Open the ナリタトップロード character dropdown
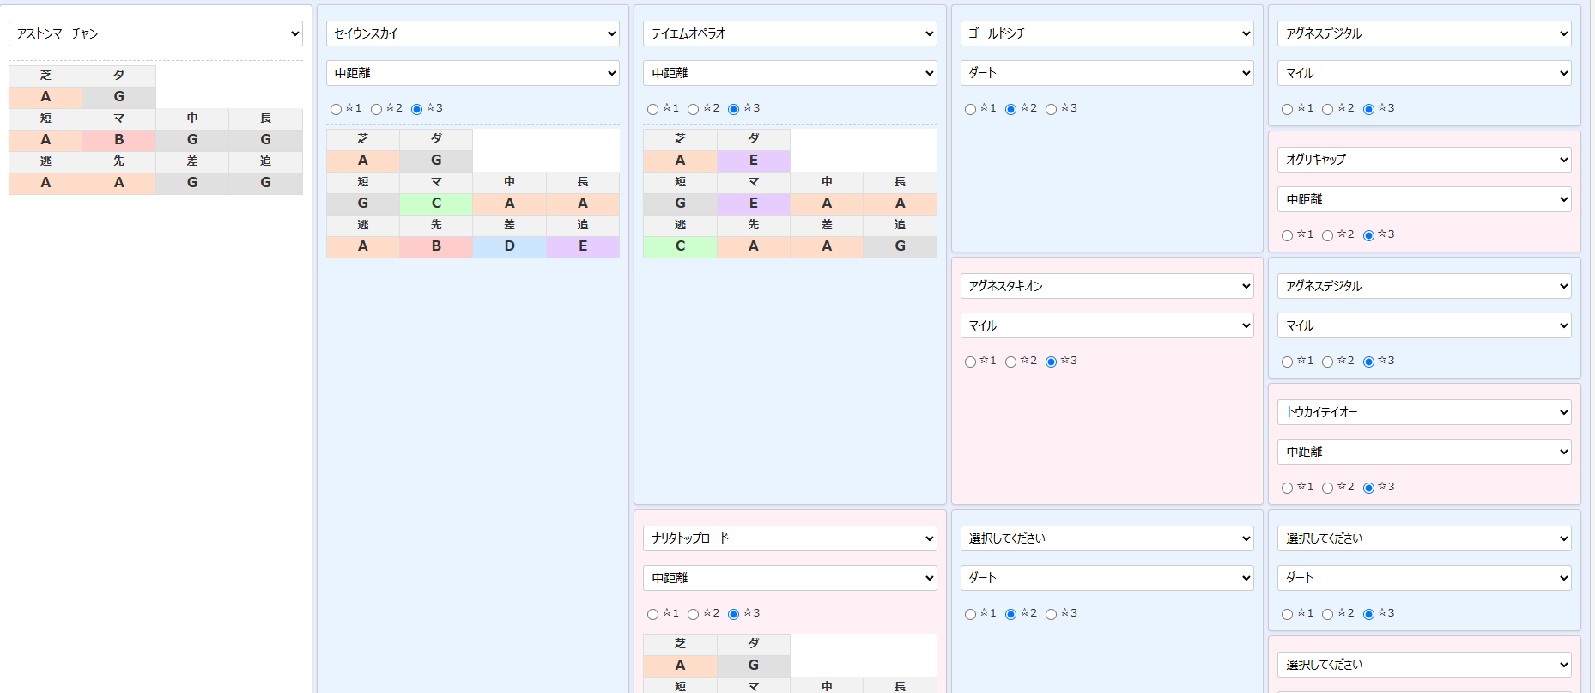The width and height of the screenshot is (1595, 693). click(790, 538)
